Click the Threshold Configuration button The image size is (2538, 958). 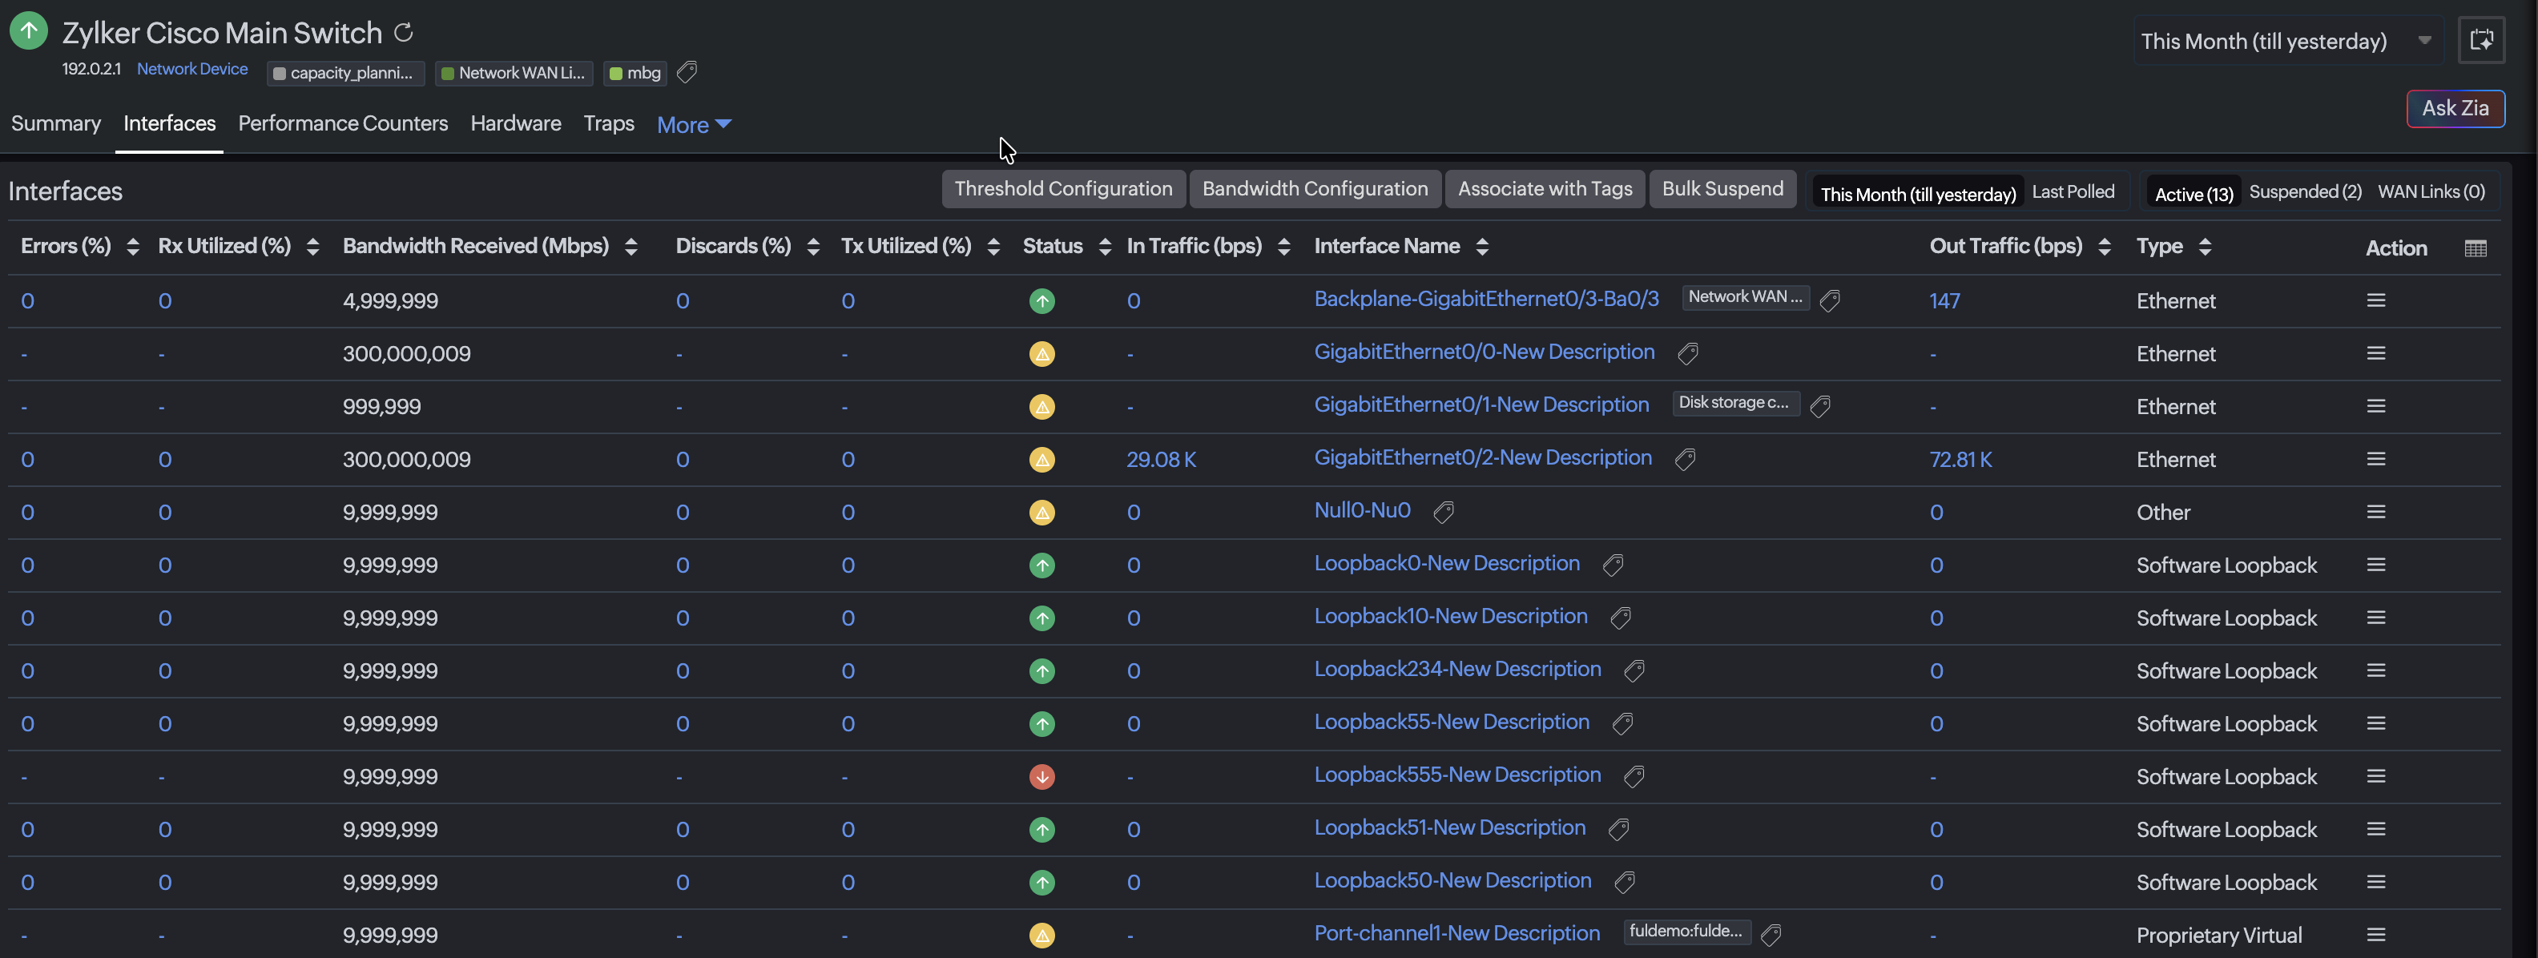coord(1063,189)
